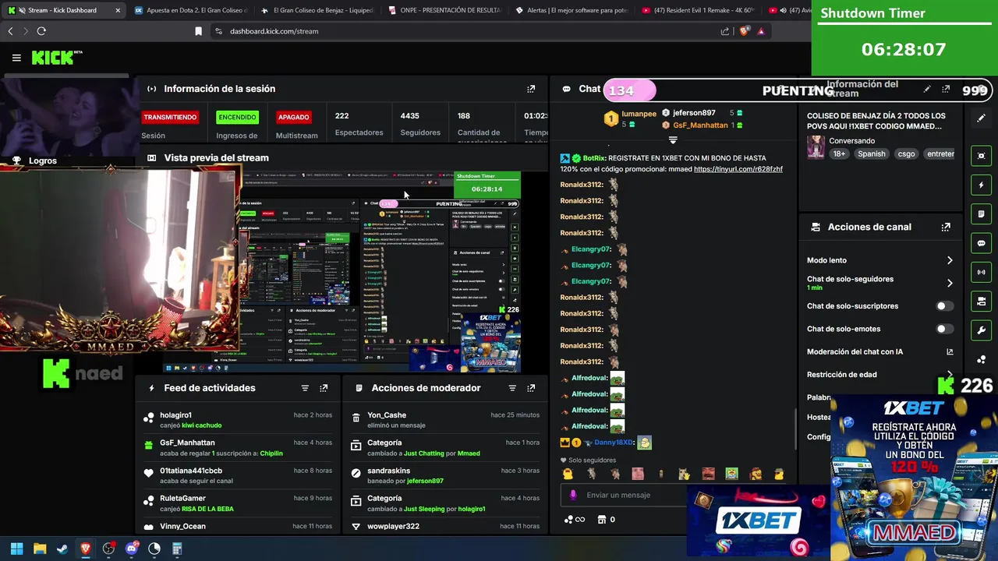Open the Acciones de moderador filter

click(x=512, y=388)
